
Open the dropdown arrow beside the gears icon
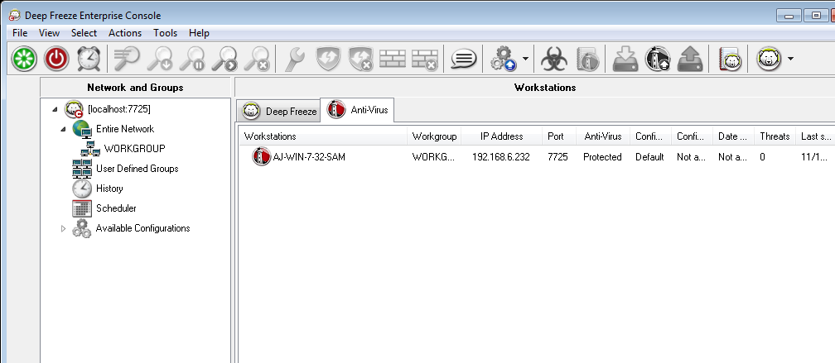(525, 59)
